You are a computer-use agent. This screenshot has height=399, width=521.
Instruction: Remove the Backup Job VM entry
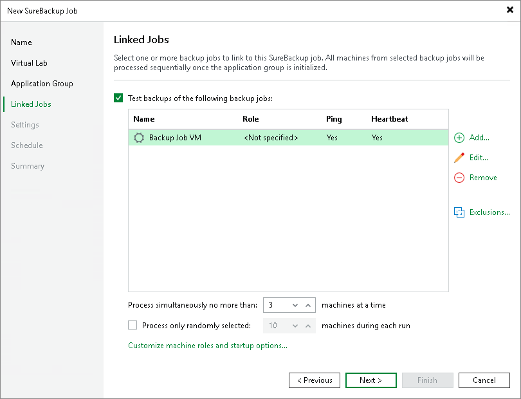pyautogui.click(x=480, y=177)
